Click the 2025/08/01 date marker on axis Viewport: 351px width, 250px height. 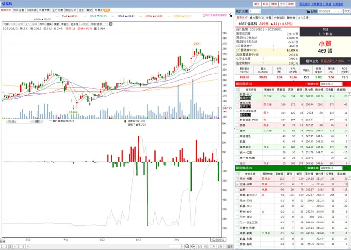218,240
